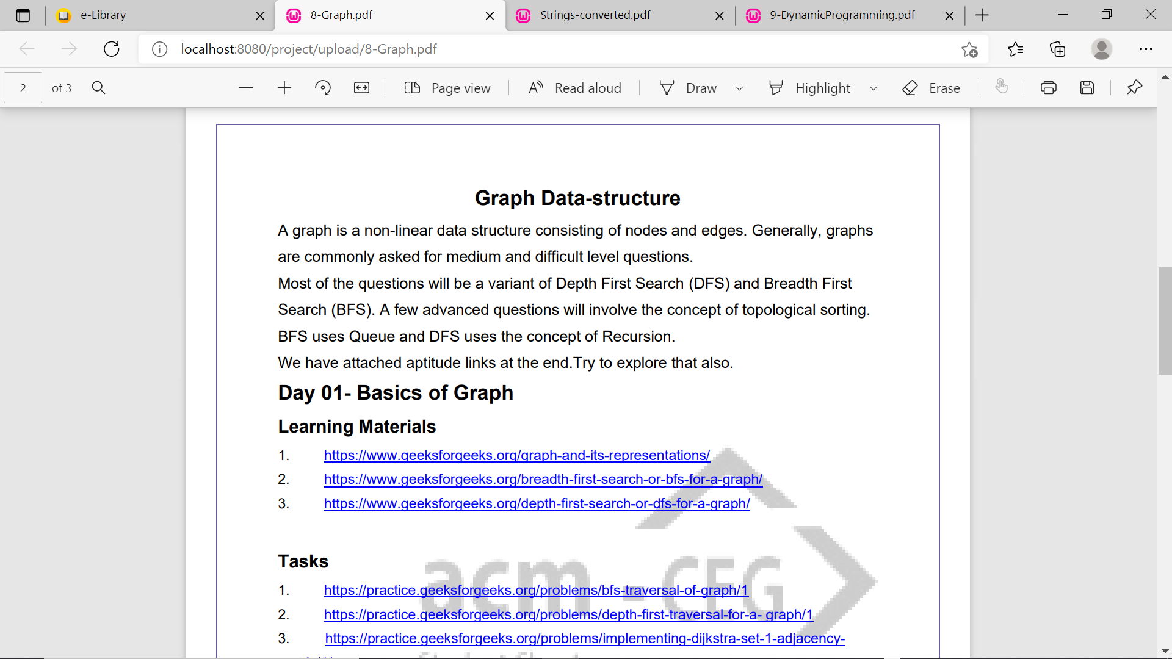Switch to the e-Library tab
Image resolution: width=1172 pixels, height=659 pixels.
click(x=103, y=15)
